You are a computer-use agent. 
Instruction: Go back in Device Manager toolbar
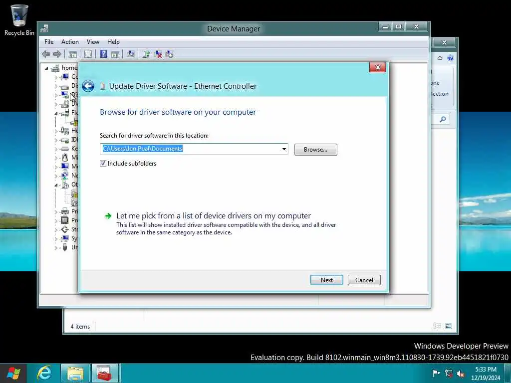tap(46, 54)
